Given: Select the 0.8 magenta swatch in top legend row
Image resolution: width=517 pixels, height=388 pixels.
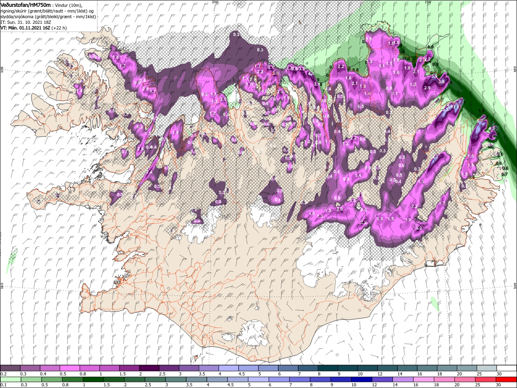Looking at the screenshot, I should 90,368.
